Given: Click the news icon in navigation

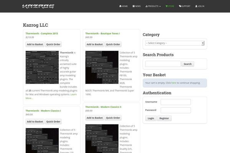Looking at the screenshot, I should [134, 6].
